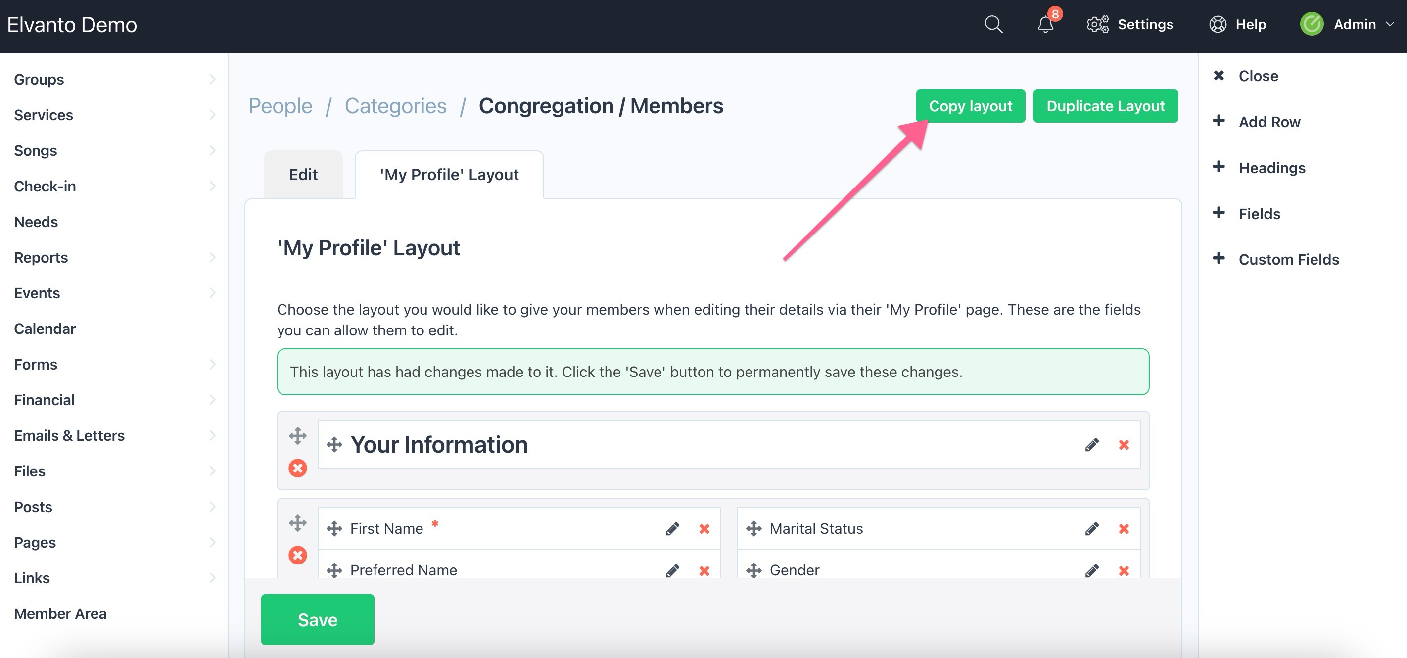Remove the Marital Status field
1407x658 pixels.
[x=1124, y=529]
